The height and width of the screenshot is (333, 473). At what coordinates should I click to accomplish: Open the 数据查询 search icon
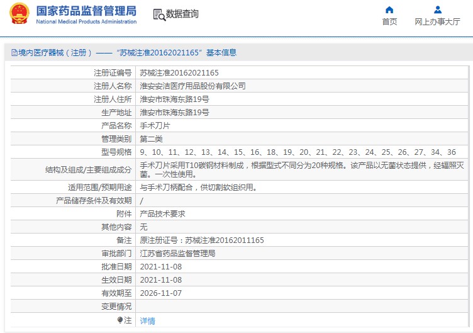[159, 14]
